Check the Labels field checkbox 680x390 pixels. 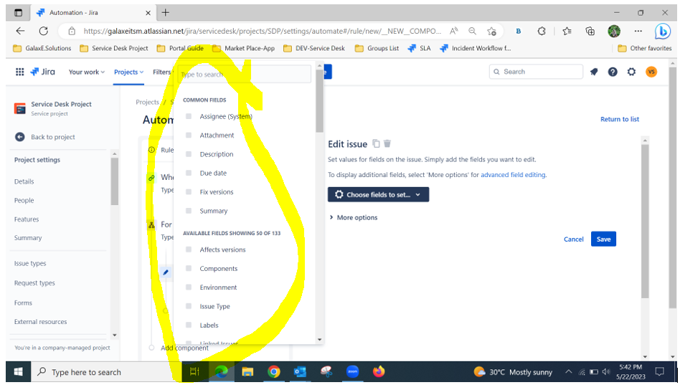pyautogui.click(x=189, y=325)
